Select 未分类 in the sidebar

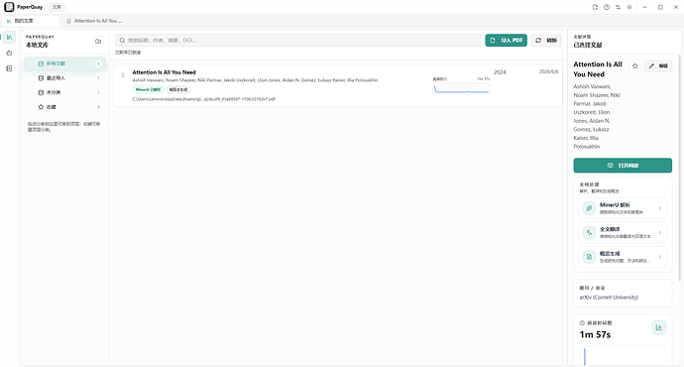pos(65,92)
